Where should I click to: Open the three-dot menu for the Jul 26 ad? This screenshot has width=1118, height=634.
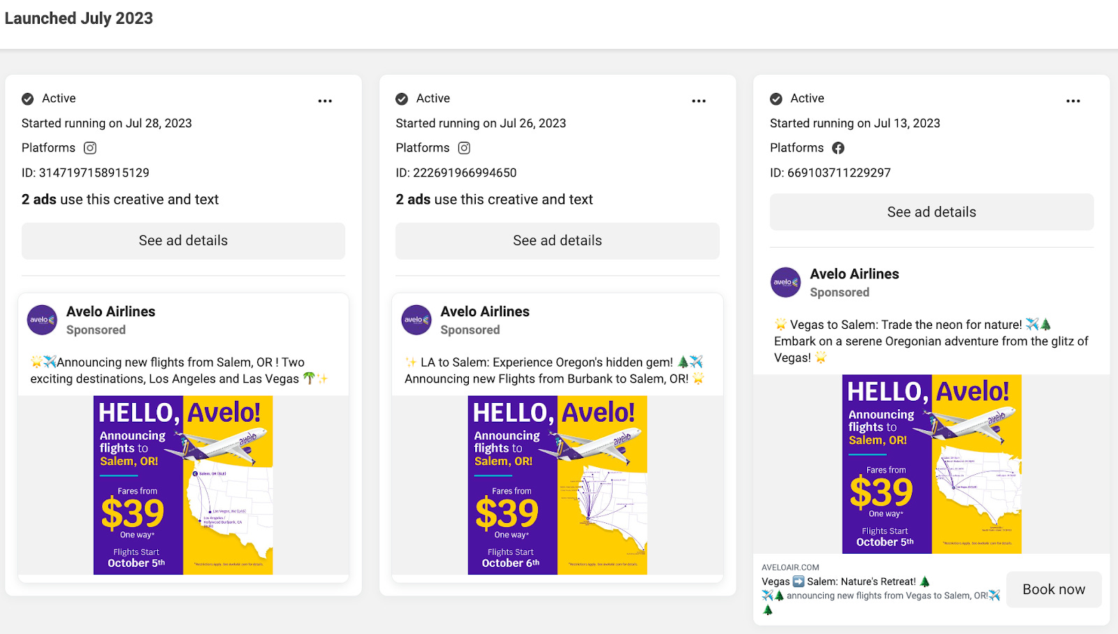tap(699, 101)
